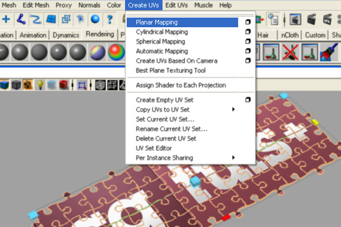Click the construction history clock icon
341x227 pixels.
coord(273,19)
